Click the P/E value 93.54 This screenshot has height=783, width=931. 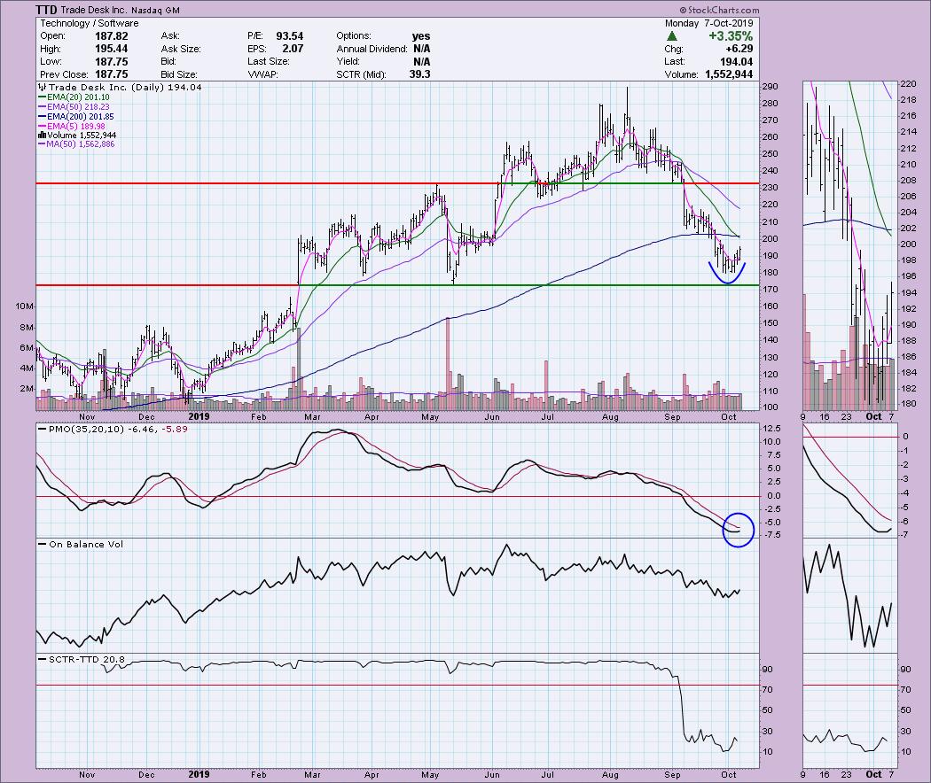(290, 36)
